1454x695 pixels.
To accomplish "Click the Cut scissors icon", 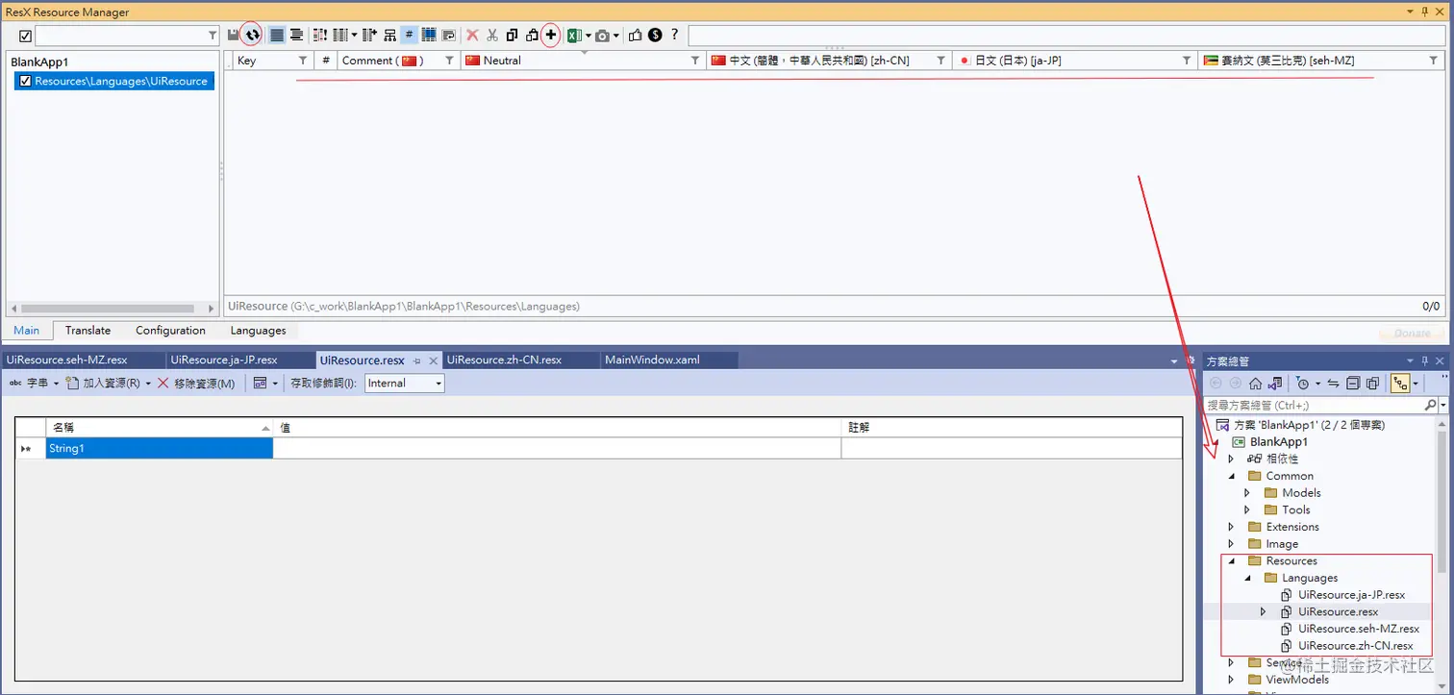I will click(492, 35).
